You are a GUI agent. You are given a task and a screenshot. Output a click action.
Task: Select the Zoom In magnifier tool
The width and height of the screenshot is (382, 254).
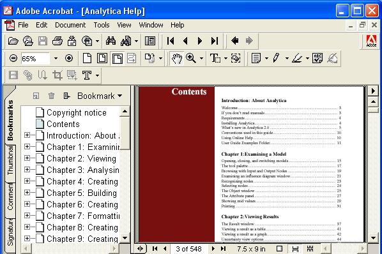coord(191,58)
